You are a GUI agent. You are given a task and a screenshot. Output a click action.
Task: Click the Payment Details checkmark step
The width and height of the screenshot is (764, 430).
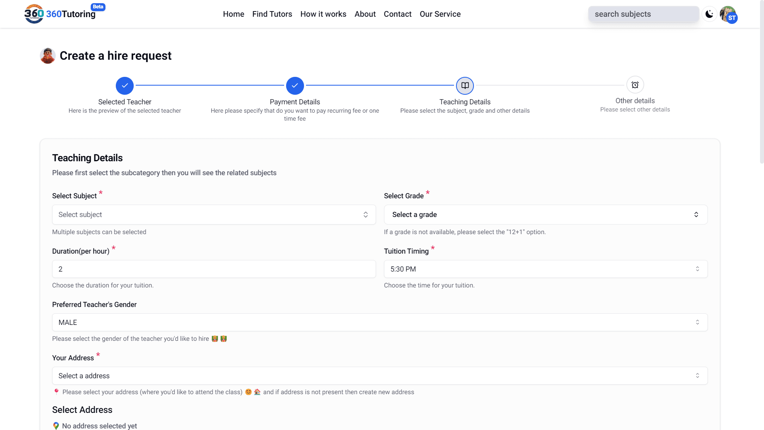coord(295,86)
